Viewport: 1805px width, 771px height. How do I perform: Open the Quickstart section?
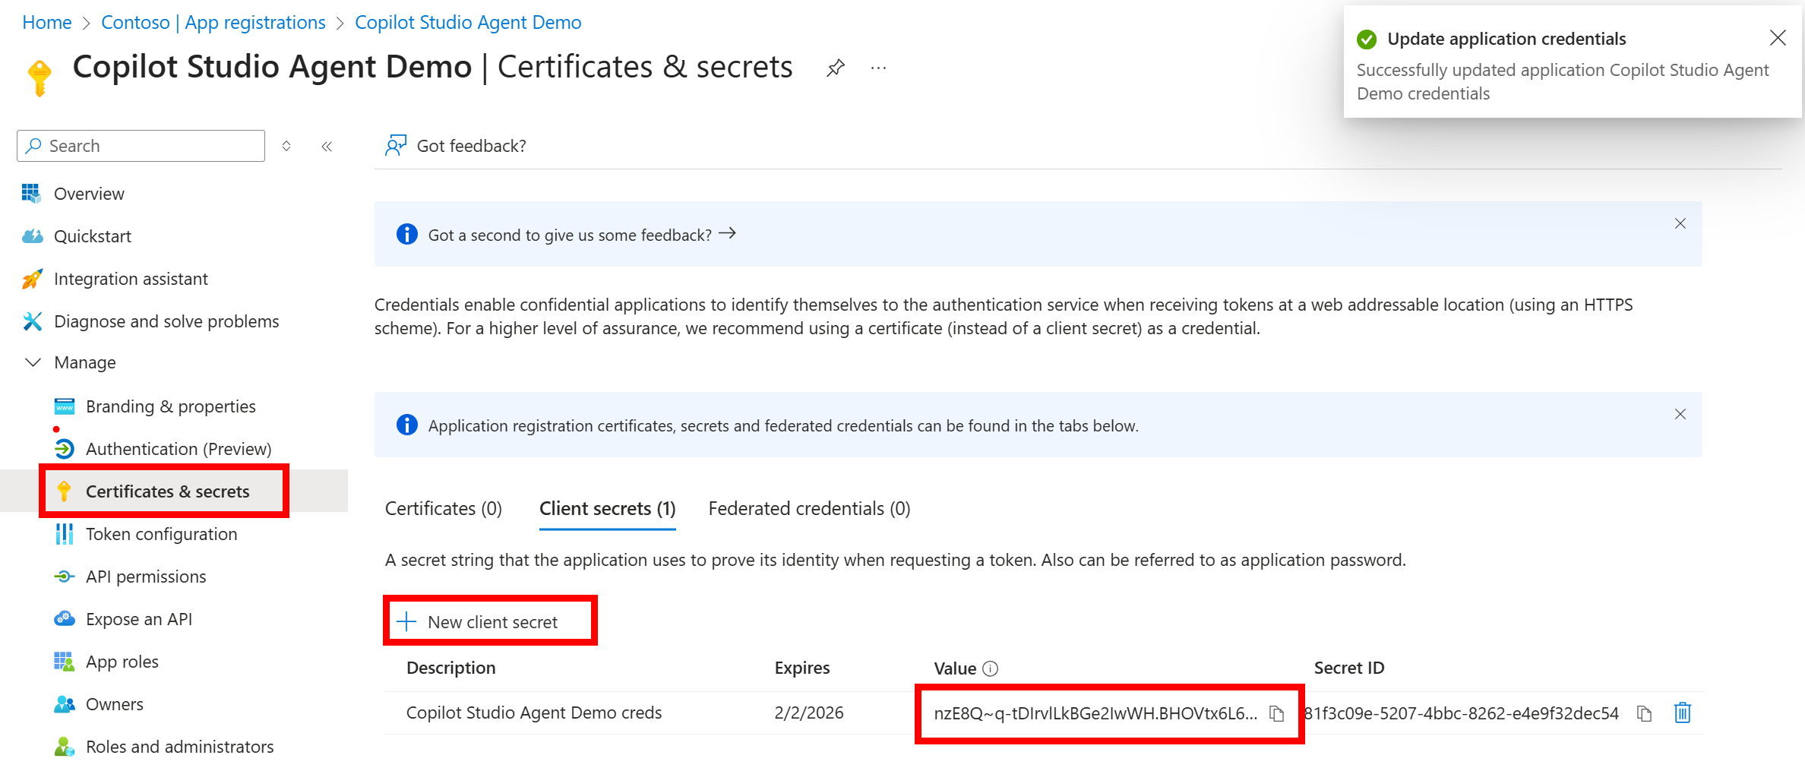(93, 235)
